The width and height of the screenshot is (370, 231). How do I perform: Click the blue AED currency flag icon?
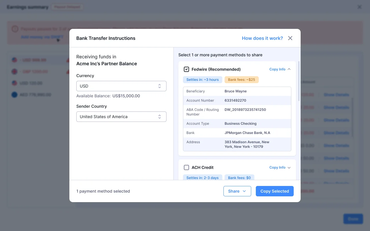tap(14, 94)
